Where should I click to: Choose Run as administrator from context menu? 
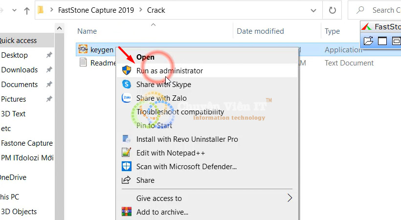pos(169,70)
